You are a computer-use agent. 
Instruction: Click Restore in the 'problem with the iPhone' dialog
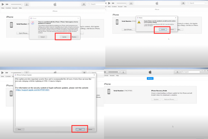74,37
